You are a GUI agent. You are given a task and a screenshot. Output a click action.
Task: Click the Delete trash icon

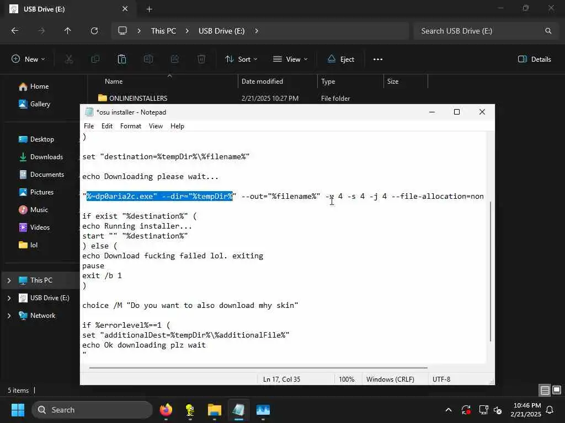pyautogui.click(x=201, y=59)
